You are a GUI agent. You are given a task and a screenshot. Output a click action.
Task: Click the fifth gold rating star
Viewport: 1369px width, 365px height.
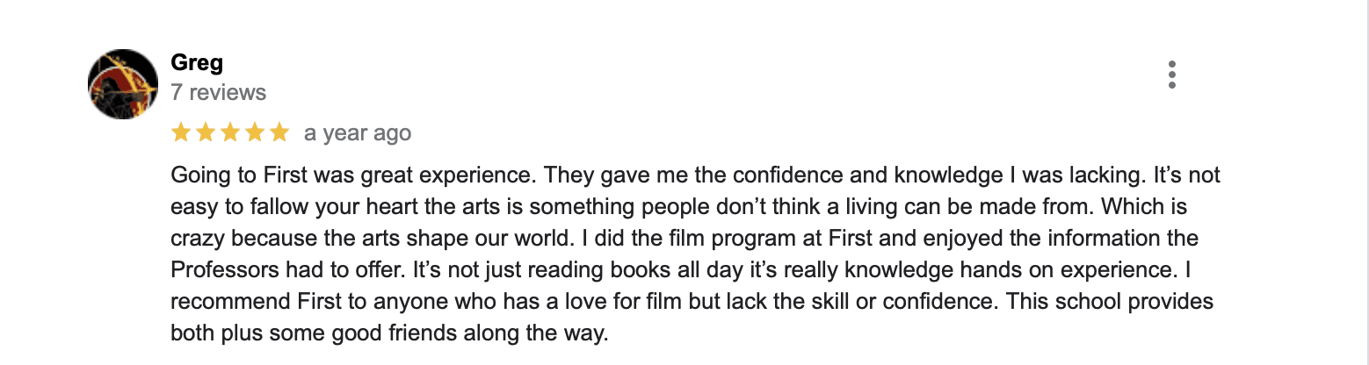279,132
